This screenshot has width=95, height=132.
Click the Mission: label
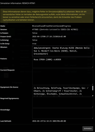pyautogui.click(x=4, y=47)
